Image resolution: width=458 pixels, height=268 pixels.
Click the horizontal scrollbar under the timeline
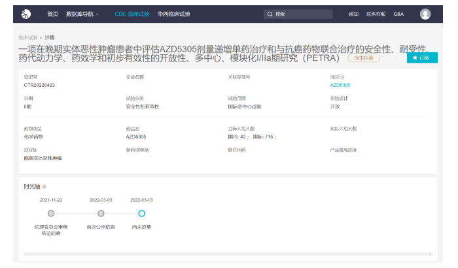tap(228, 253)
